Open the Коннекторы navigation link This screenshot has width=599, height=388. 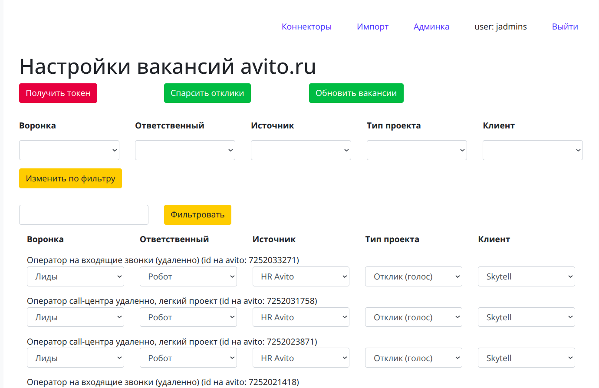306,26
